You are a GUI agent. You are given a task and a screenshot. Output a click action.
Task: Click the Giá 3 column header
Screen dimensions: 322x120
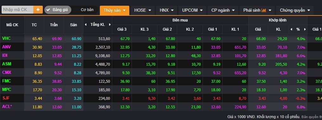point(122,29)
